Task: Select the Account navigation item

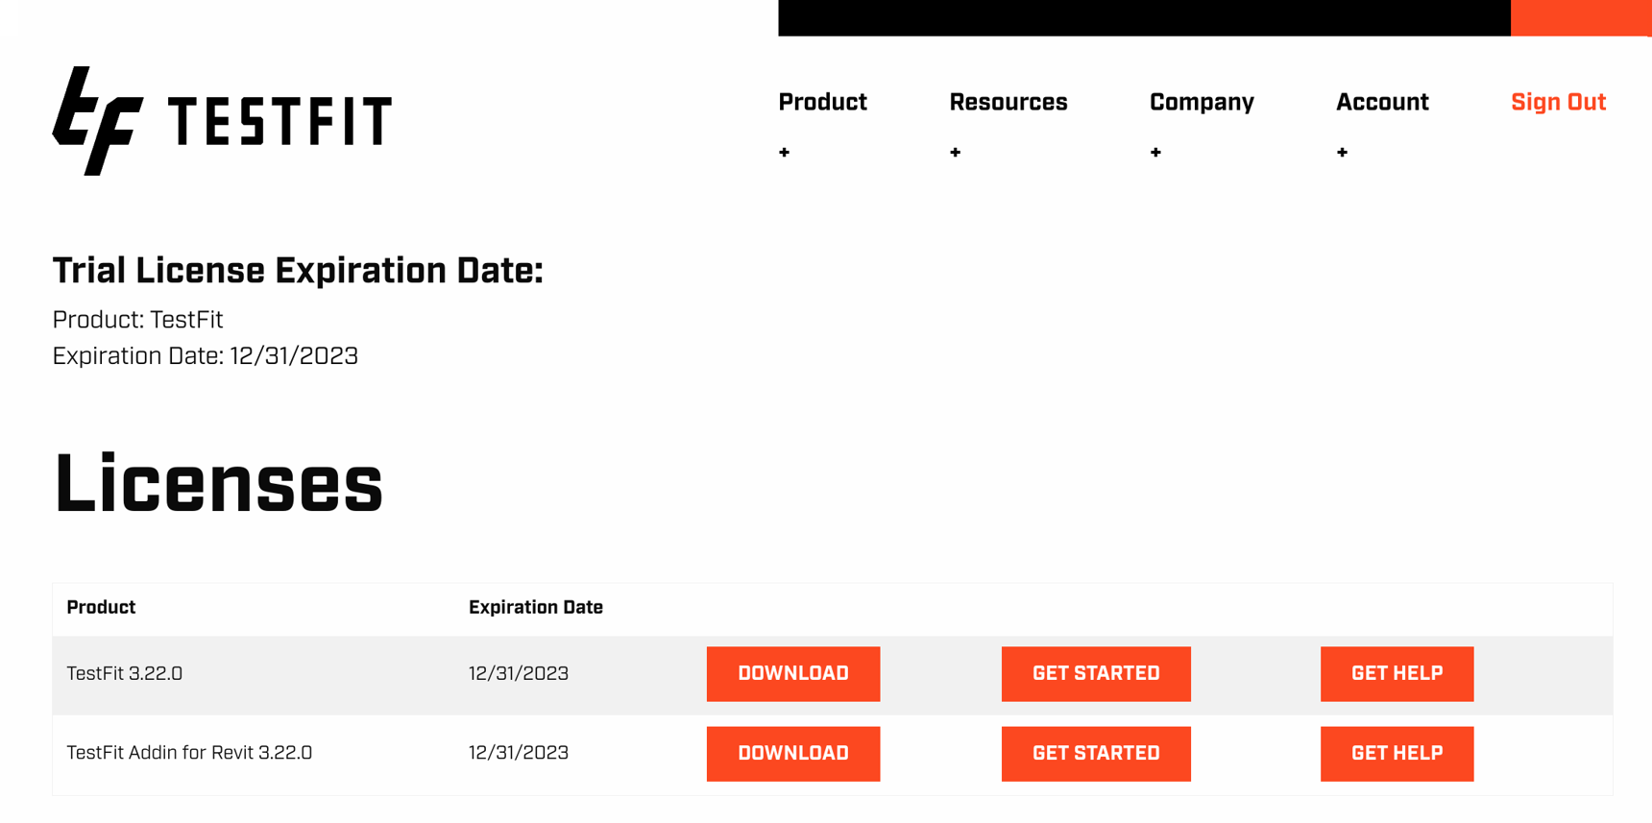Action: tap(1382, 102)
